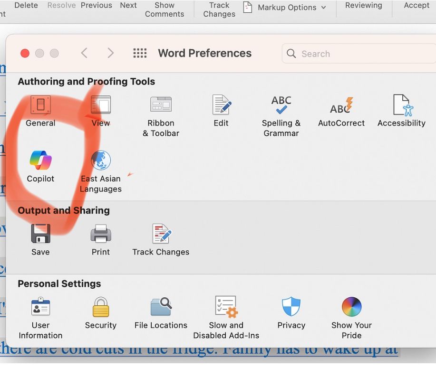Open Track Changes preferences pane
The image size is (436, 368).
click(x=161, y=240)
